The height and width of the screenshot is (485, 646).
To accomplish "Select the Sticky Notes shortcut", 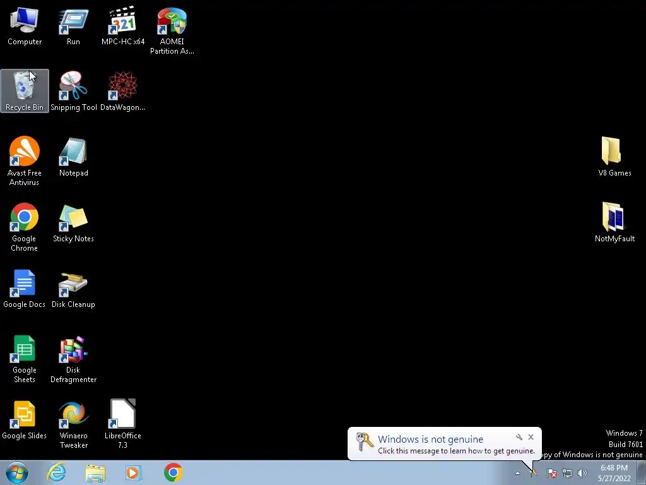I will [73, 223].
